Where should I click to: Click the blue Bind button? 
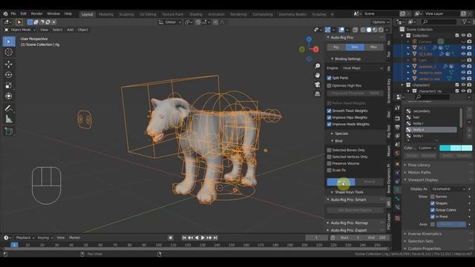coord(341,182)
